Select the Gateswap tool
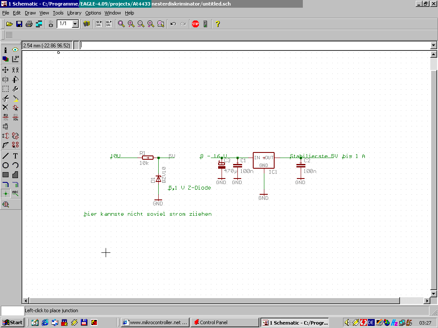The height and width of the screenshot is (328, 438). (x=15, y=136)
